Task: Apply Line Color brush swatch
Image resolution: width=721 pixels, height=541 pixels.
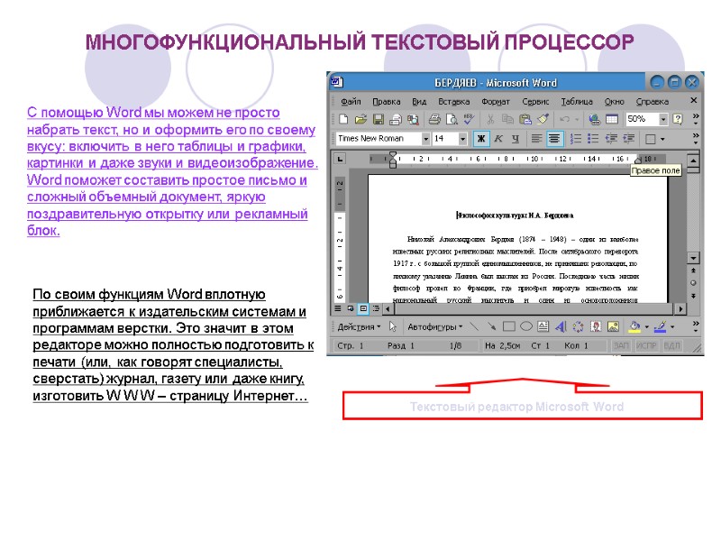Action: [x=661, y=326]
